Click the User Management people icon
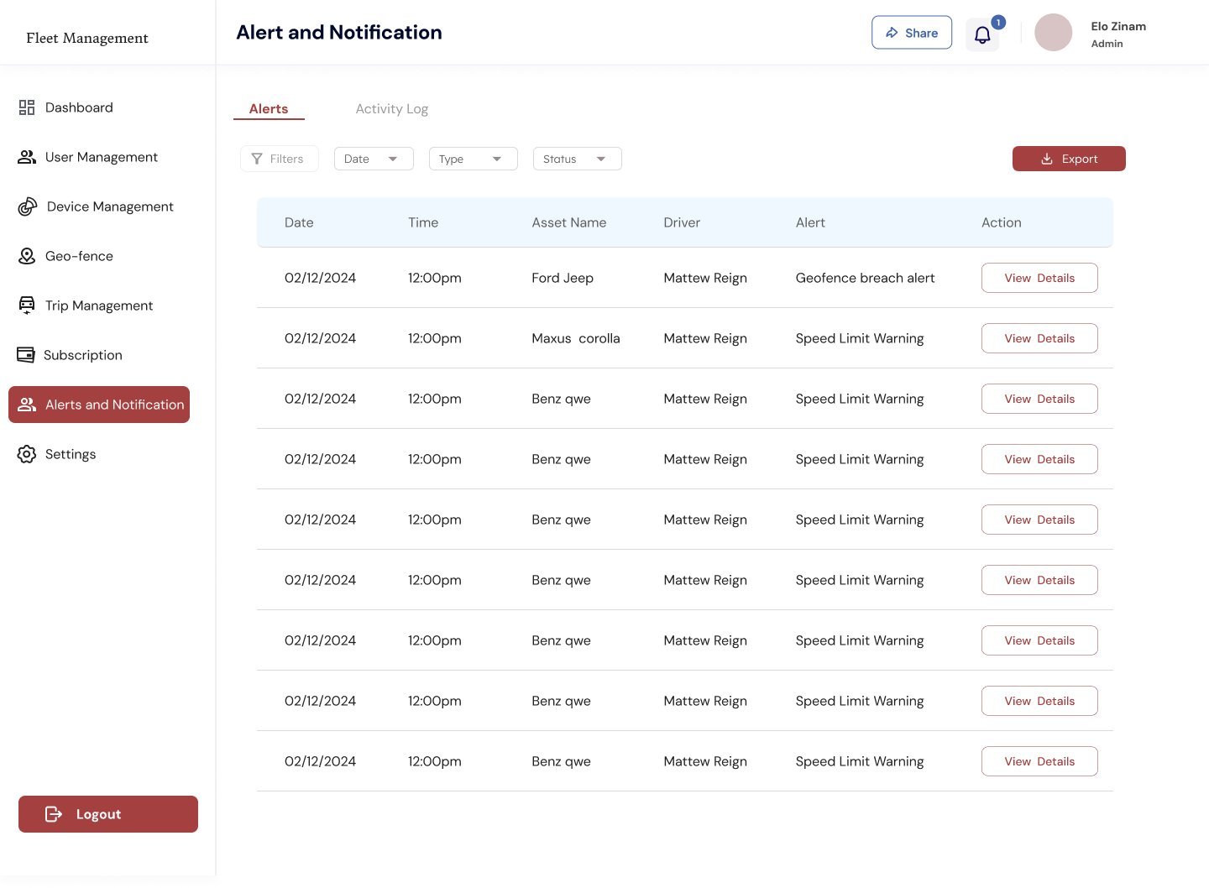 pos(27,157)
